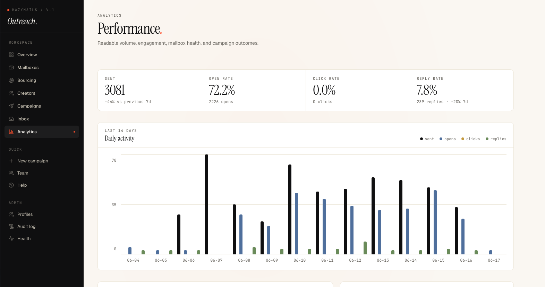This screenshot has width=545, height=287.
Task: Open the Sourcing section
Action: pyautogui.click(x=42, y=81)
